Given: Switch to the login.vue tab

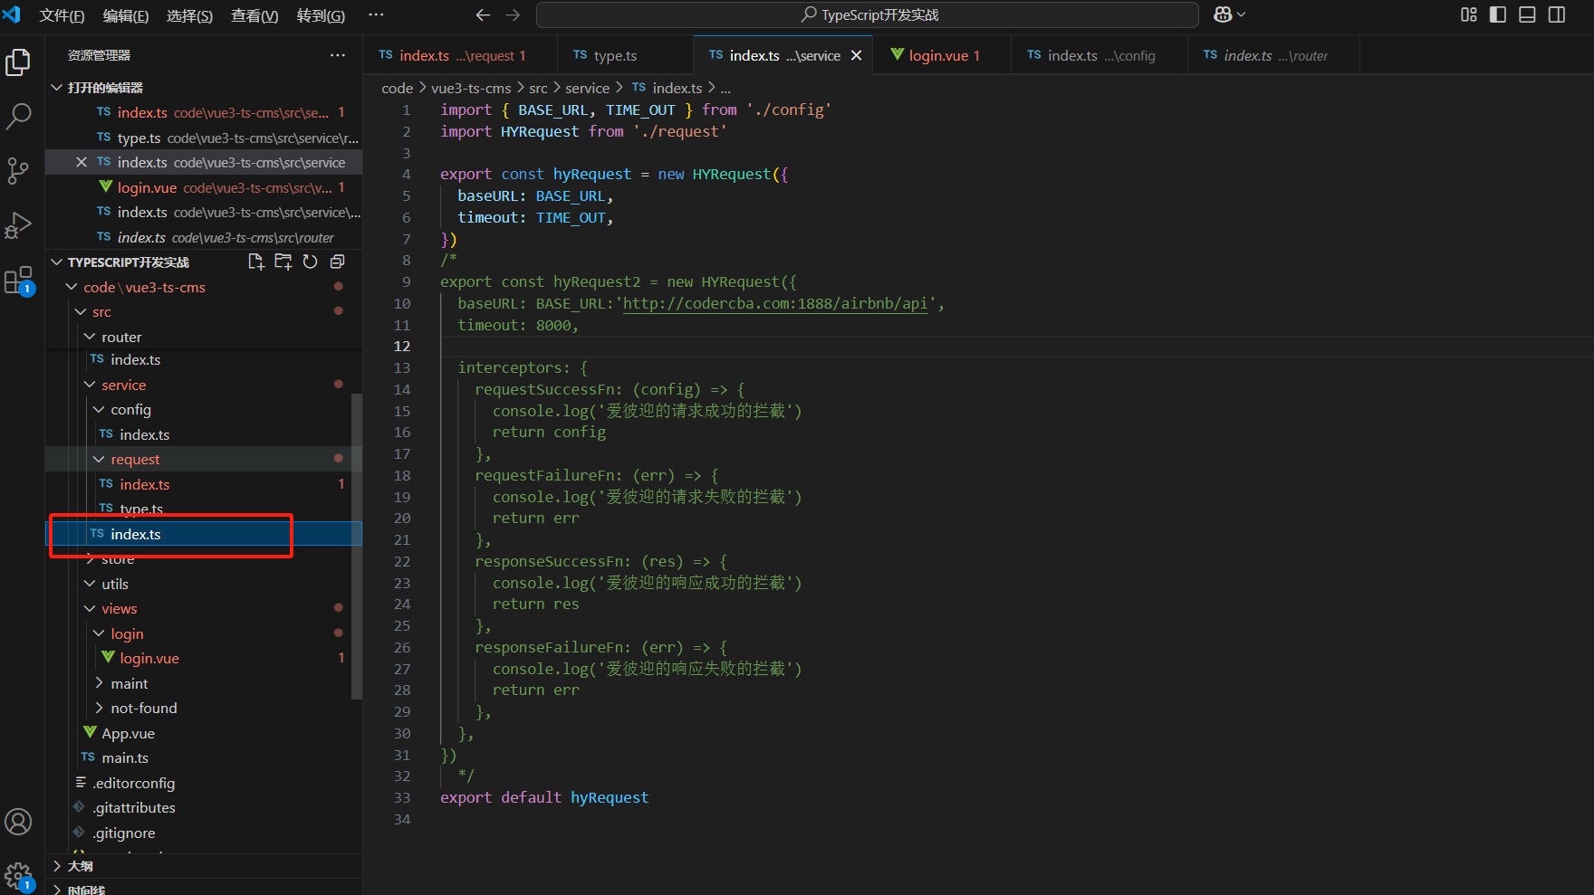Looking at the screenshot, I should (938, 55).
